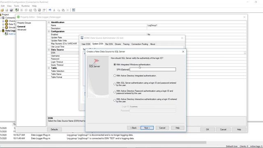Click the Copy toolbar icon
The width and height of the screenshot is (263, 148).
click(x=59, y=10)
